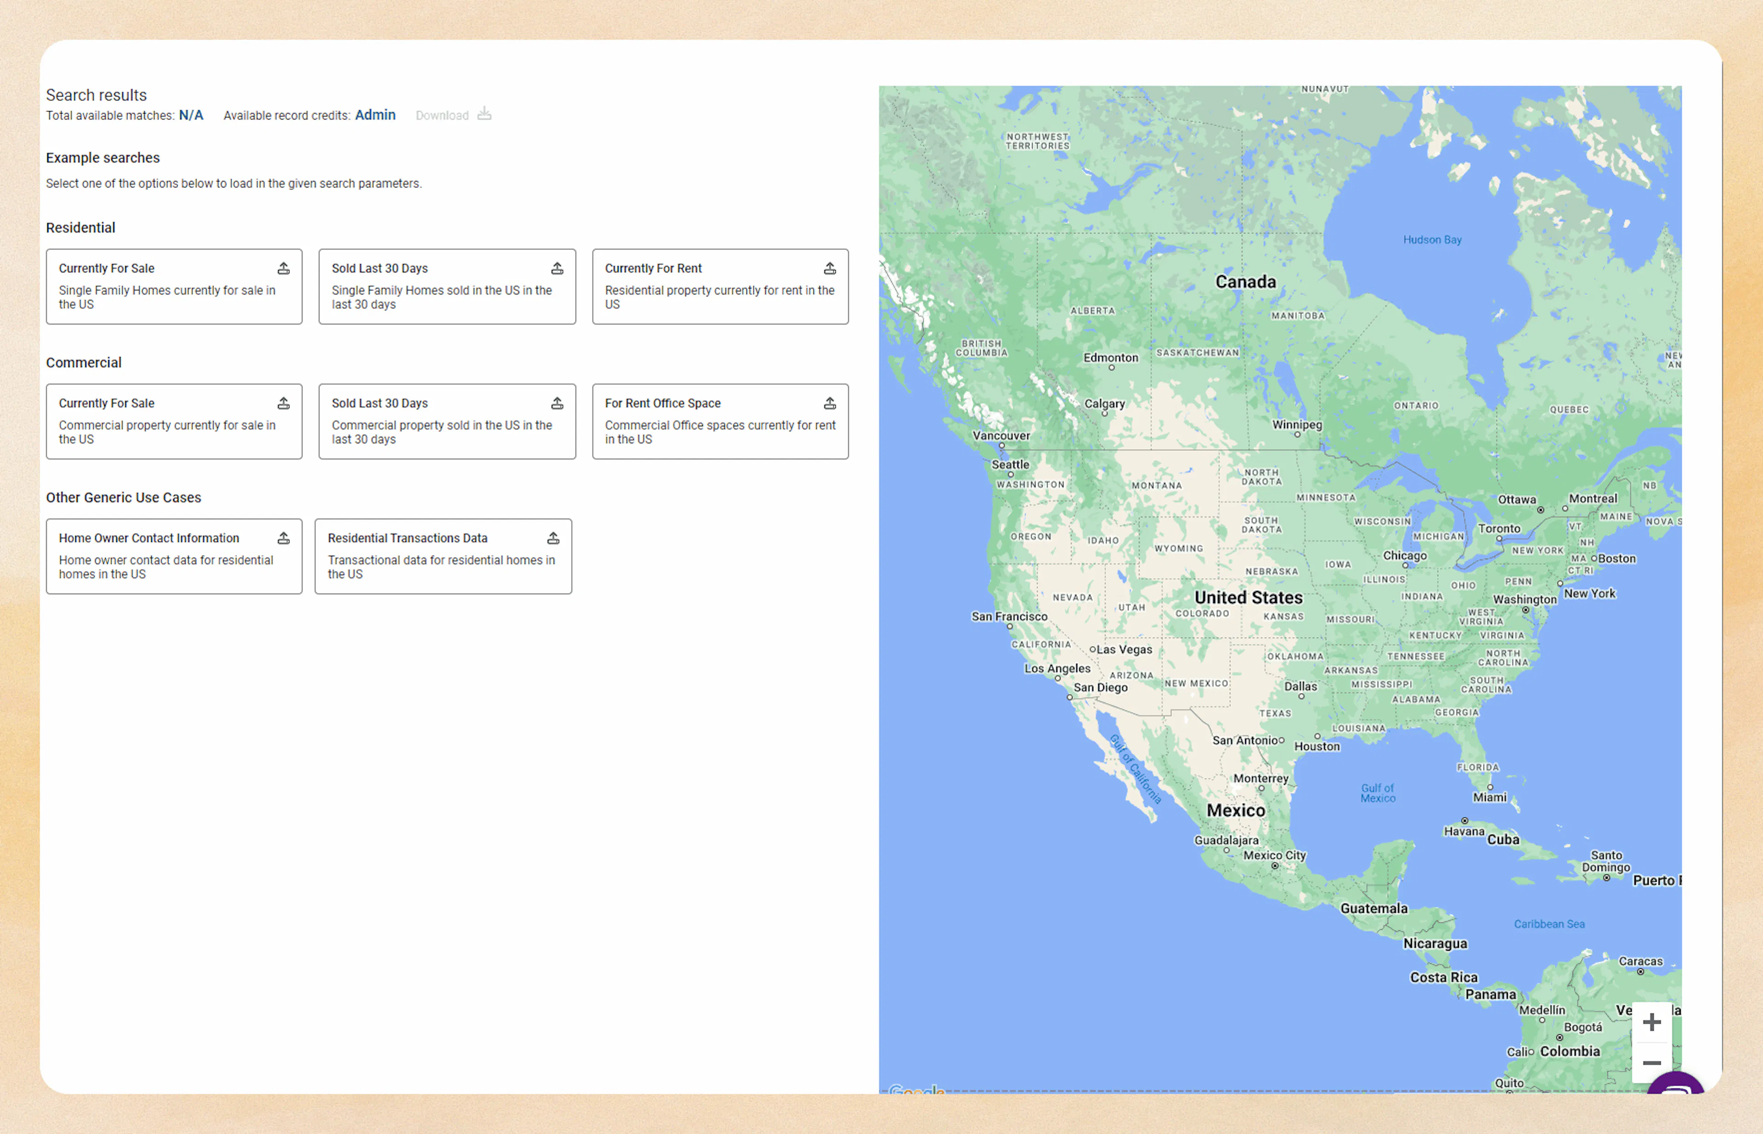Zoom out on the map with minus button

[x=1652, y=1062]
